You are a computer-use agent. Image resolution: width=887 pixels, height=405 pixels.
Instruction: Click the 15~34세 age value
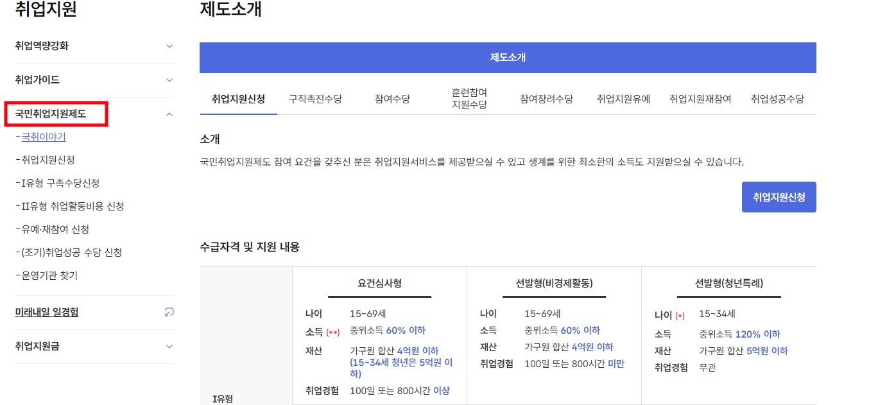(717, 314)
